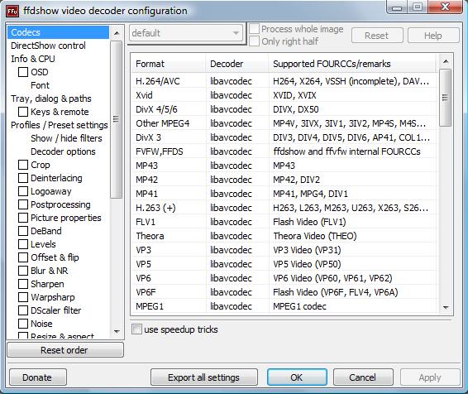This screenshot has width=468, height=394.
Task: Click libavcodec decoder for Xvid
Action: pos(231,95)
